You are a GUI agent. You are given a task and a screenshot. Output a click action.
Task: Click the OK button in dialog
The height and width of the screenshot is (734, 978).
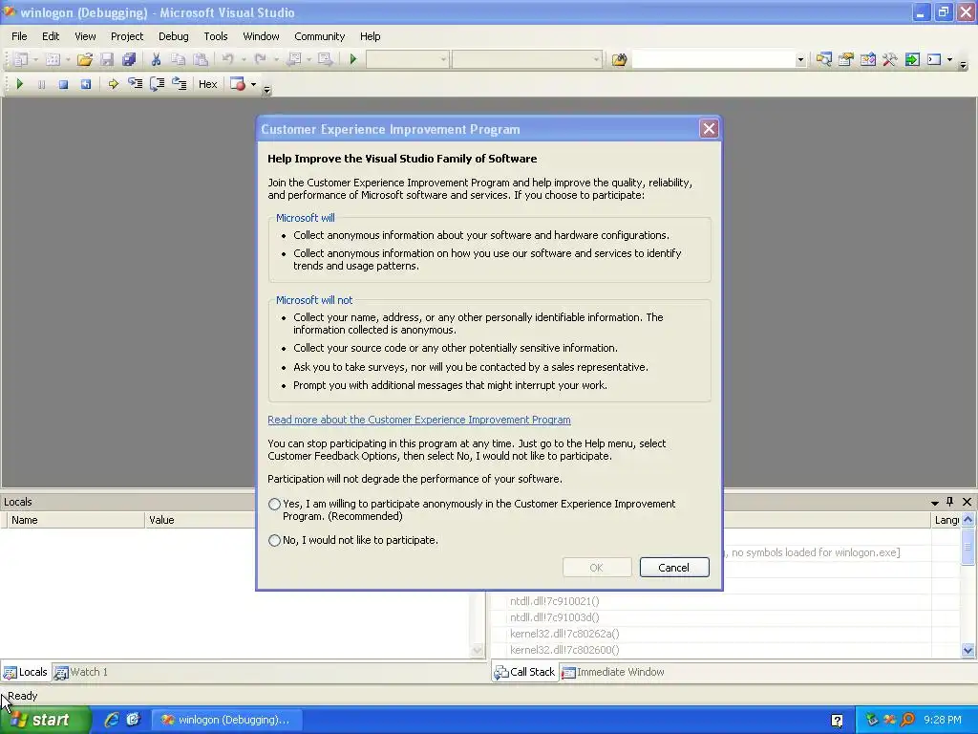597,568
